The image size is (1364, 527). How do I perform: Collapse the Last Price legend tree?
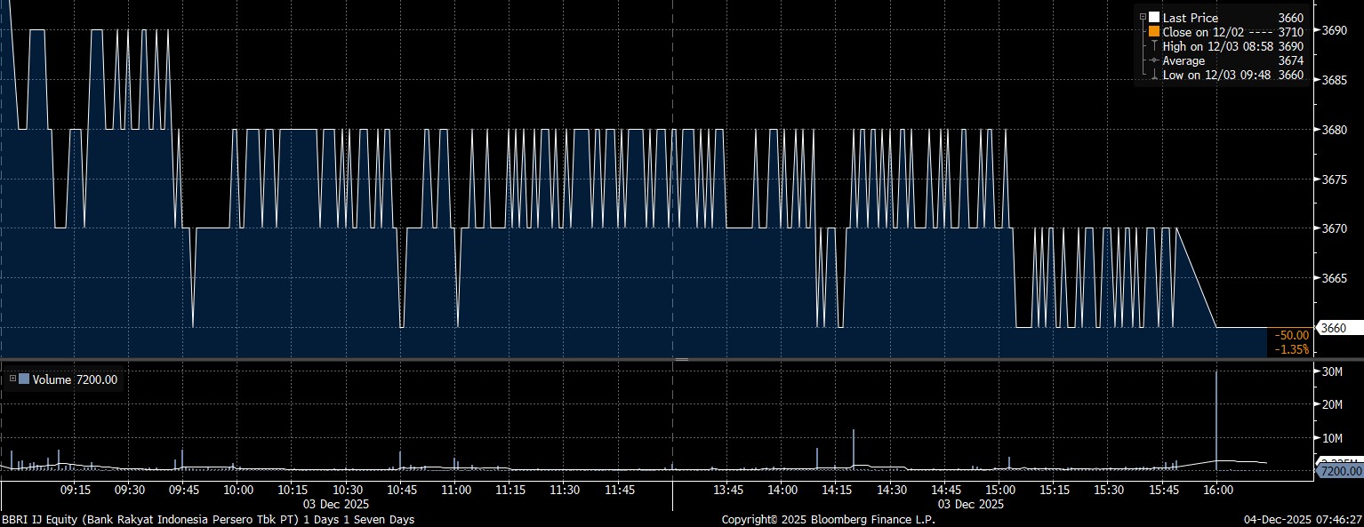tap(1143, 17)
